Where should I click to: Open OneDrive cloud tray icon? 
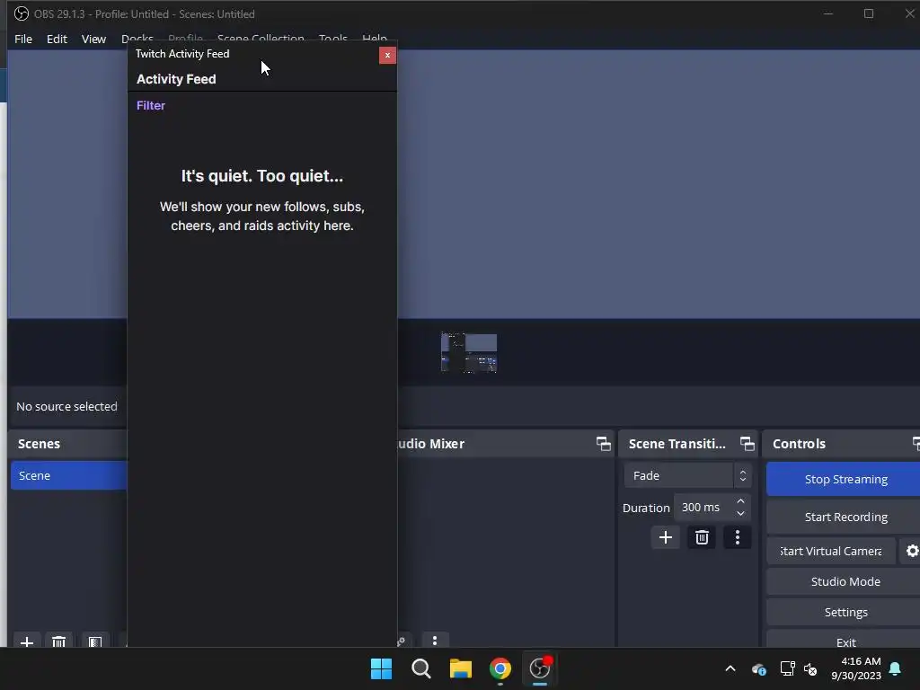(x=758, y=668)
